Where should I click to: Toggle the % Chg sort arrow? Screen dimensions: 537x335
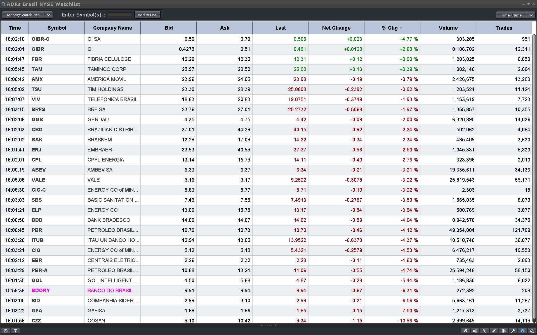point(401,28)
